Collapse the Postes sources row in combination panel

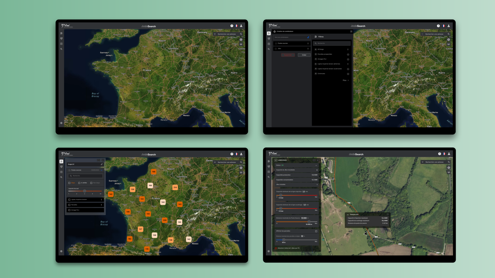pyautogui.click(x=276, y=43)
